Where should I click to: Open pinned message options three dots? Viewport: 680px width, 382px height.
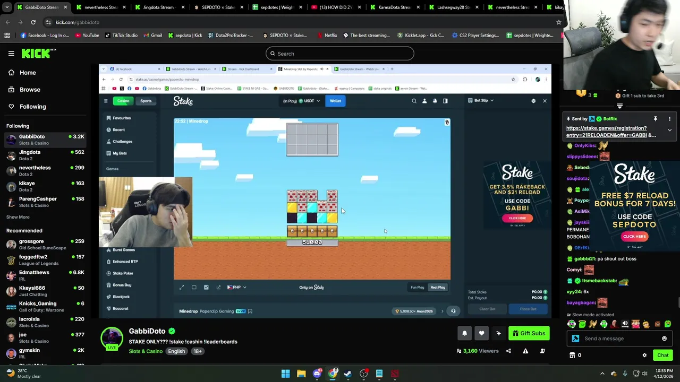[669, 119]
